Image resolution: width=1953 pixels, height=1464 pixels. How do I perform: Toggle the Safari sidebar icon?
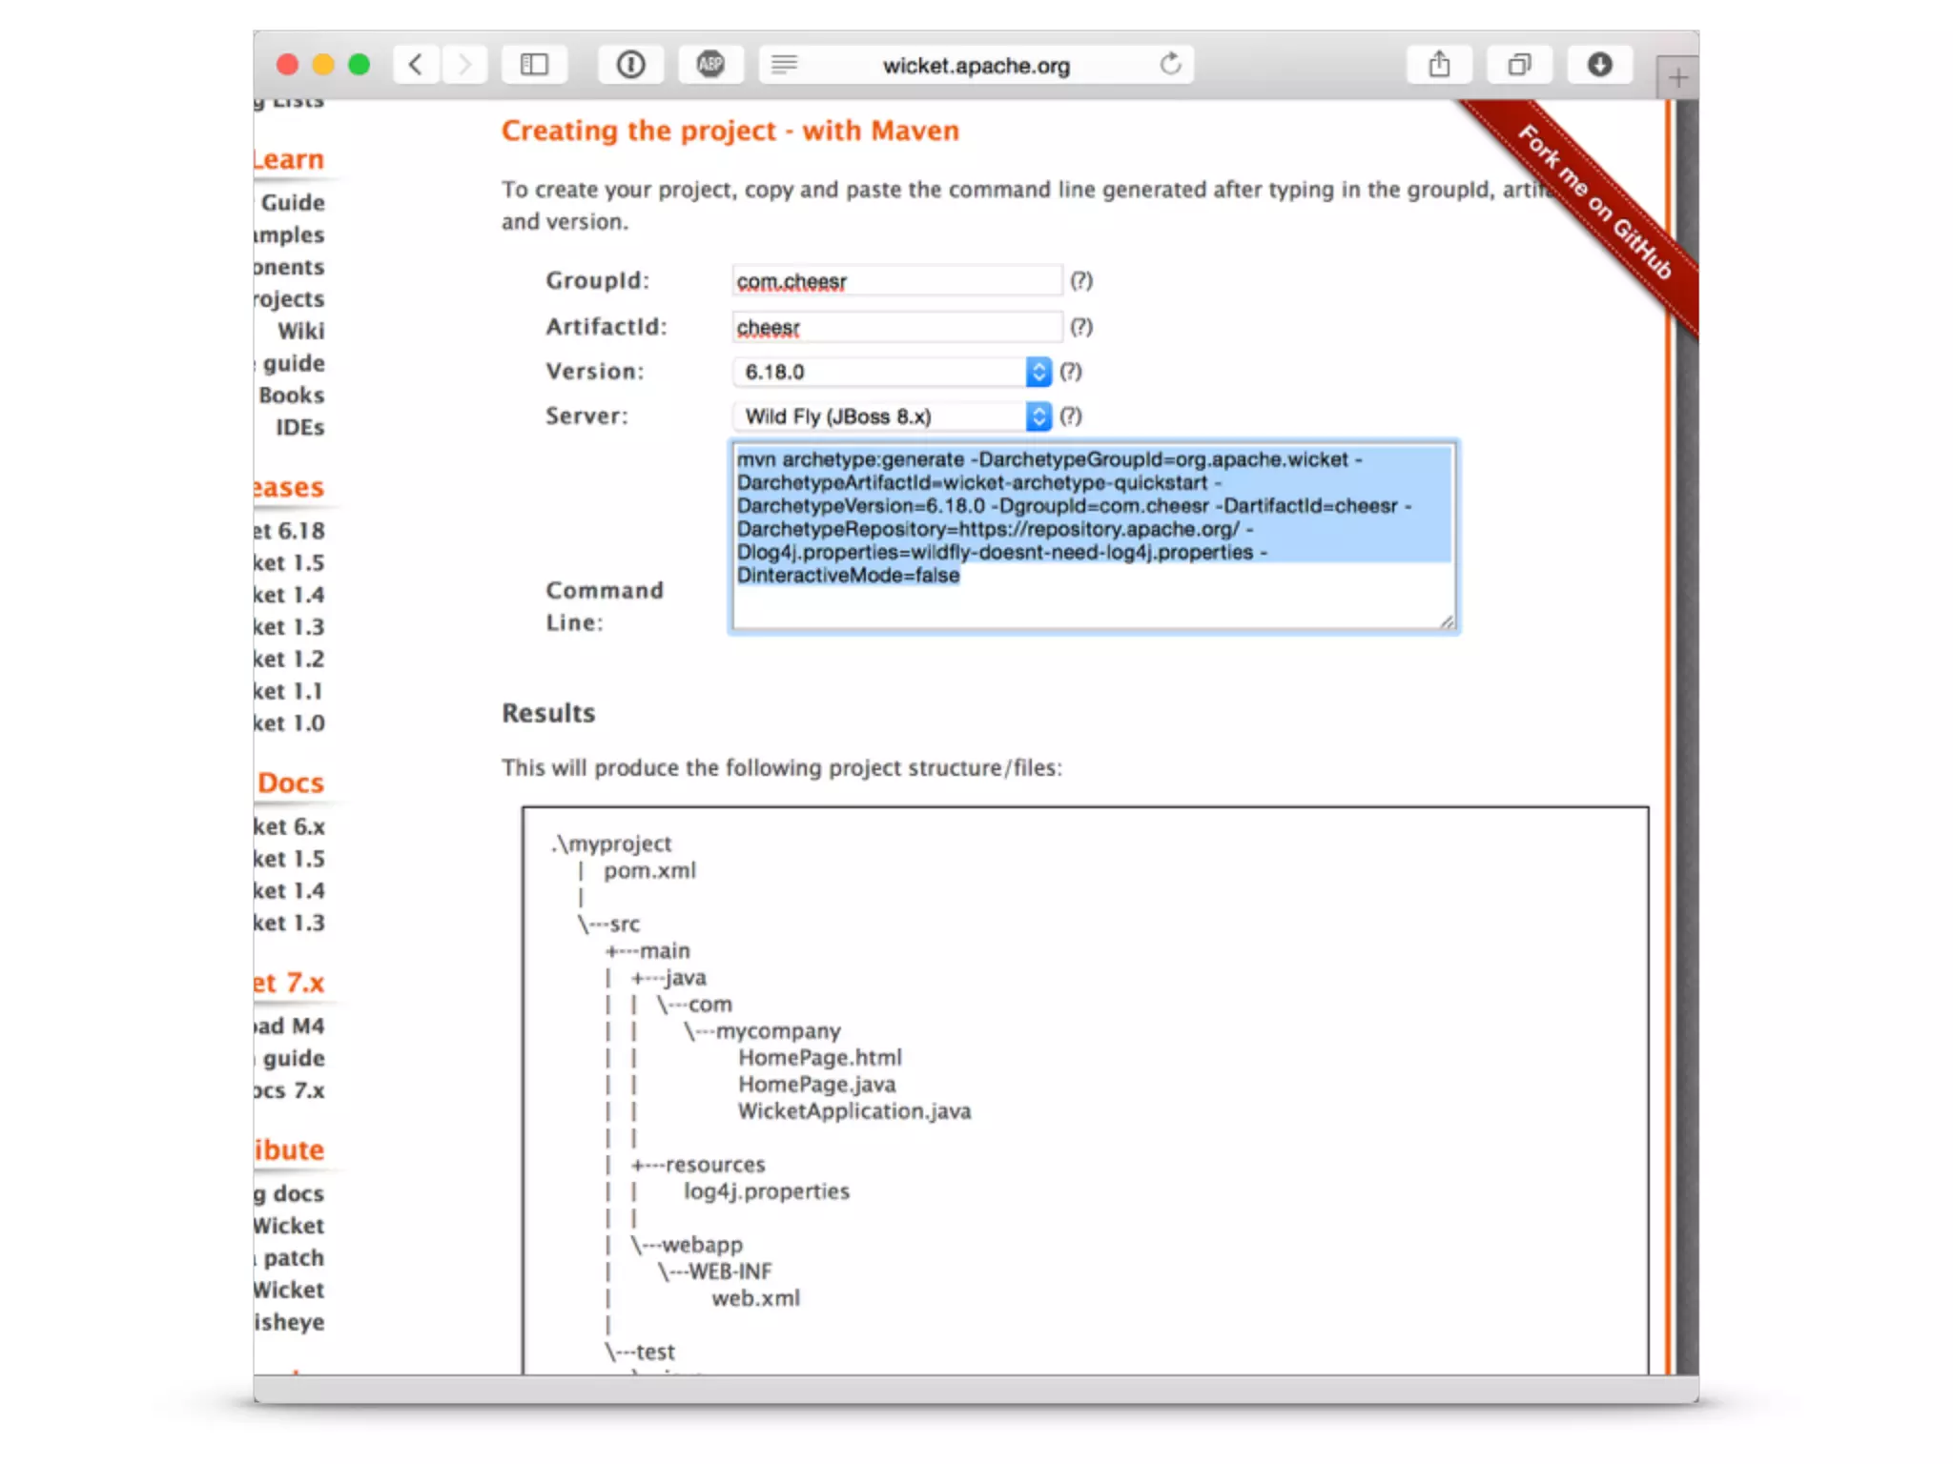(x=534, y=65)
